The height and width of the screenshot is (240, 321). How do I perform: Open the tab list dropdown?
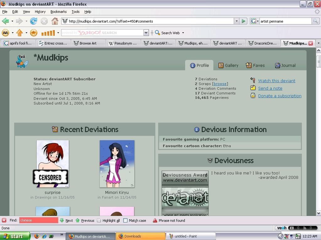318,43
